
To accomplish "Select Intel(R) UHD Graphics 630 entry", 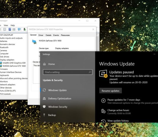I will (x=14, y=63).
